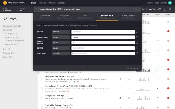Click severity icon for SyntaxError row

point(168,88)
